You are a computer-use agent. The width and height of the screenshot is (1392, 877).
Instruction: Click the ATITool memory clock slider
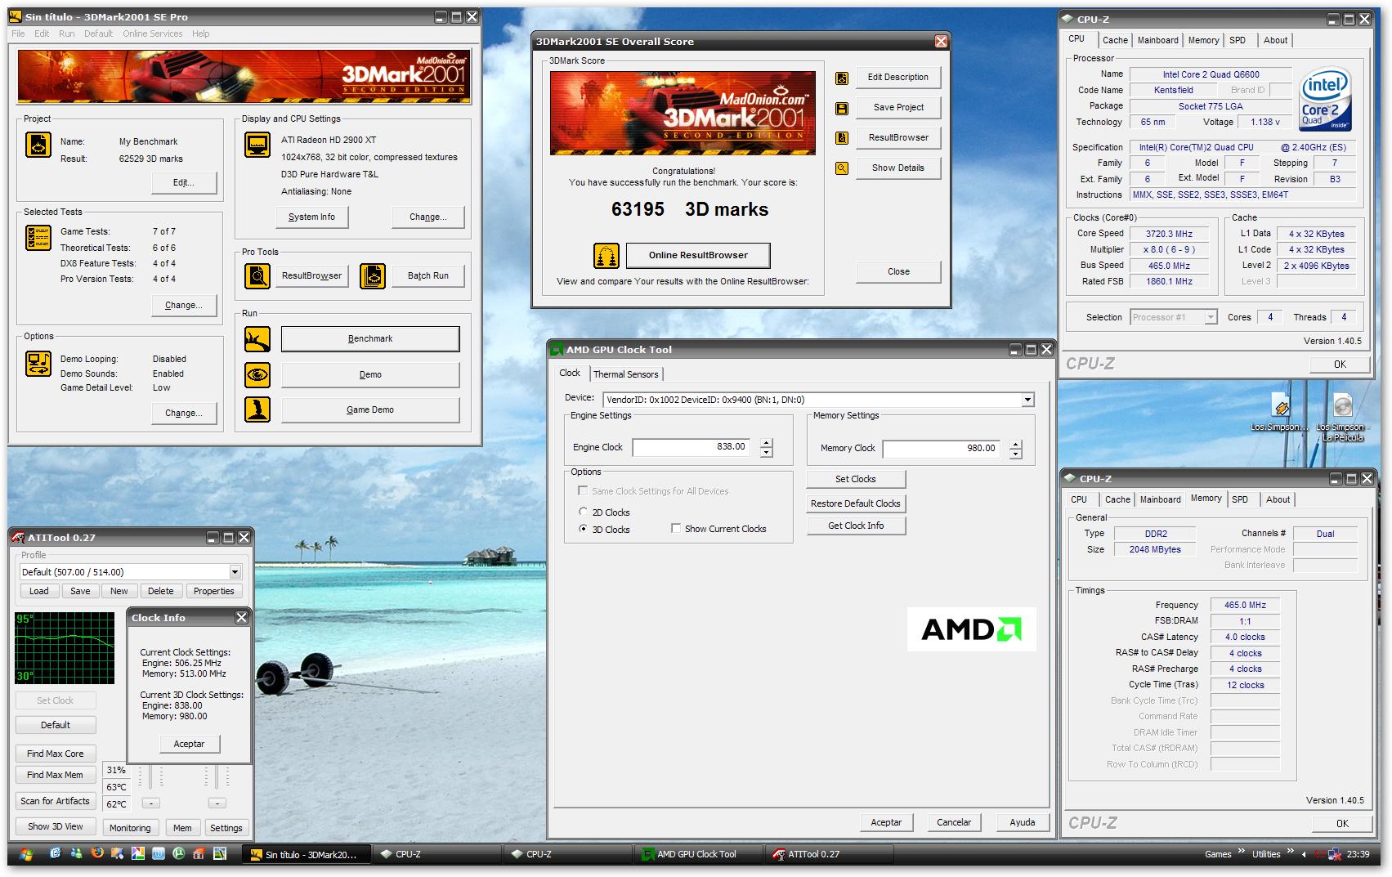217,776
